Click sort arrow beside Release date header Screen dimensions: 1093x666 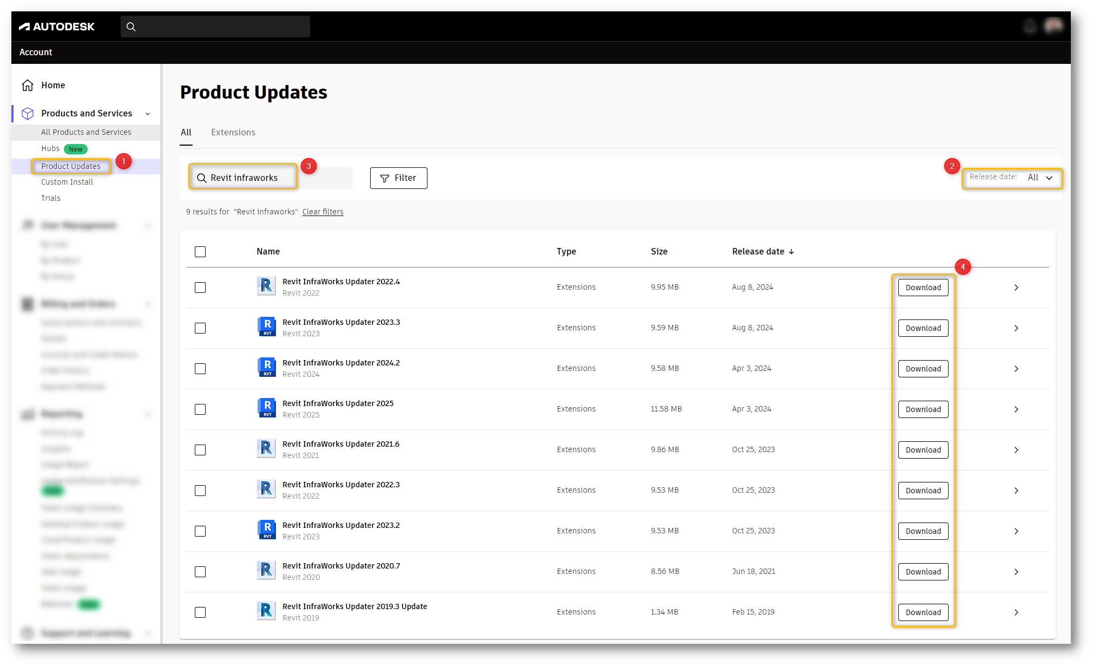(792, 252)
